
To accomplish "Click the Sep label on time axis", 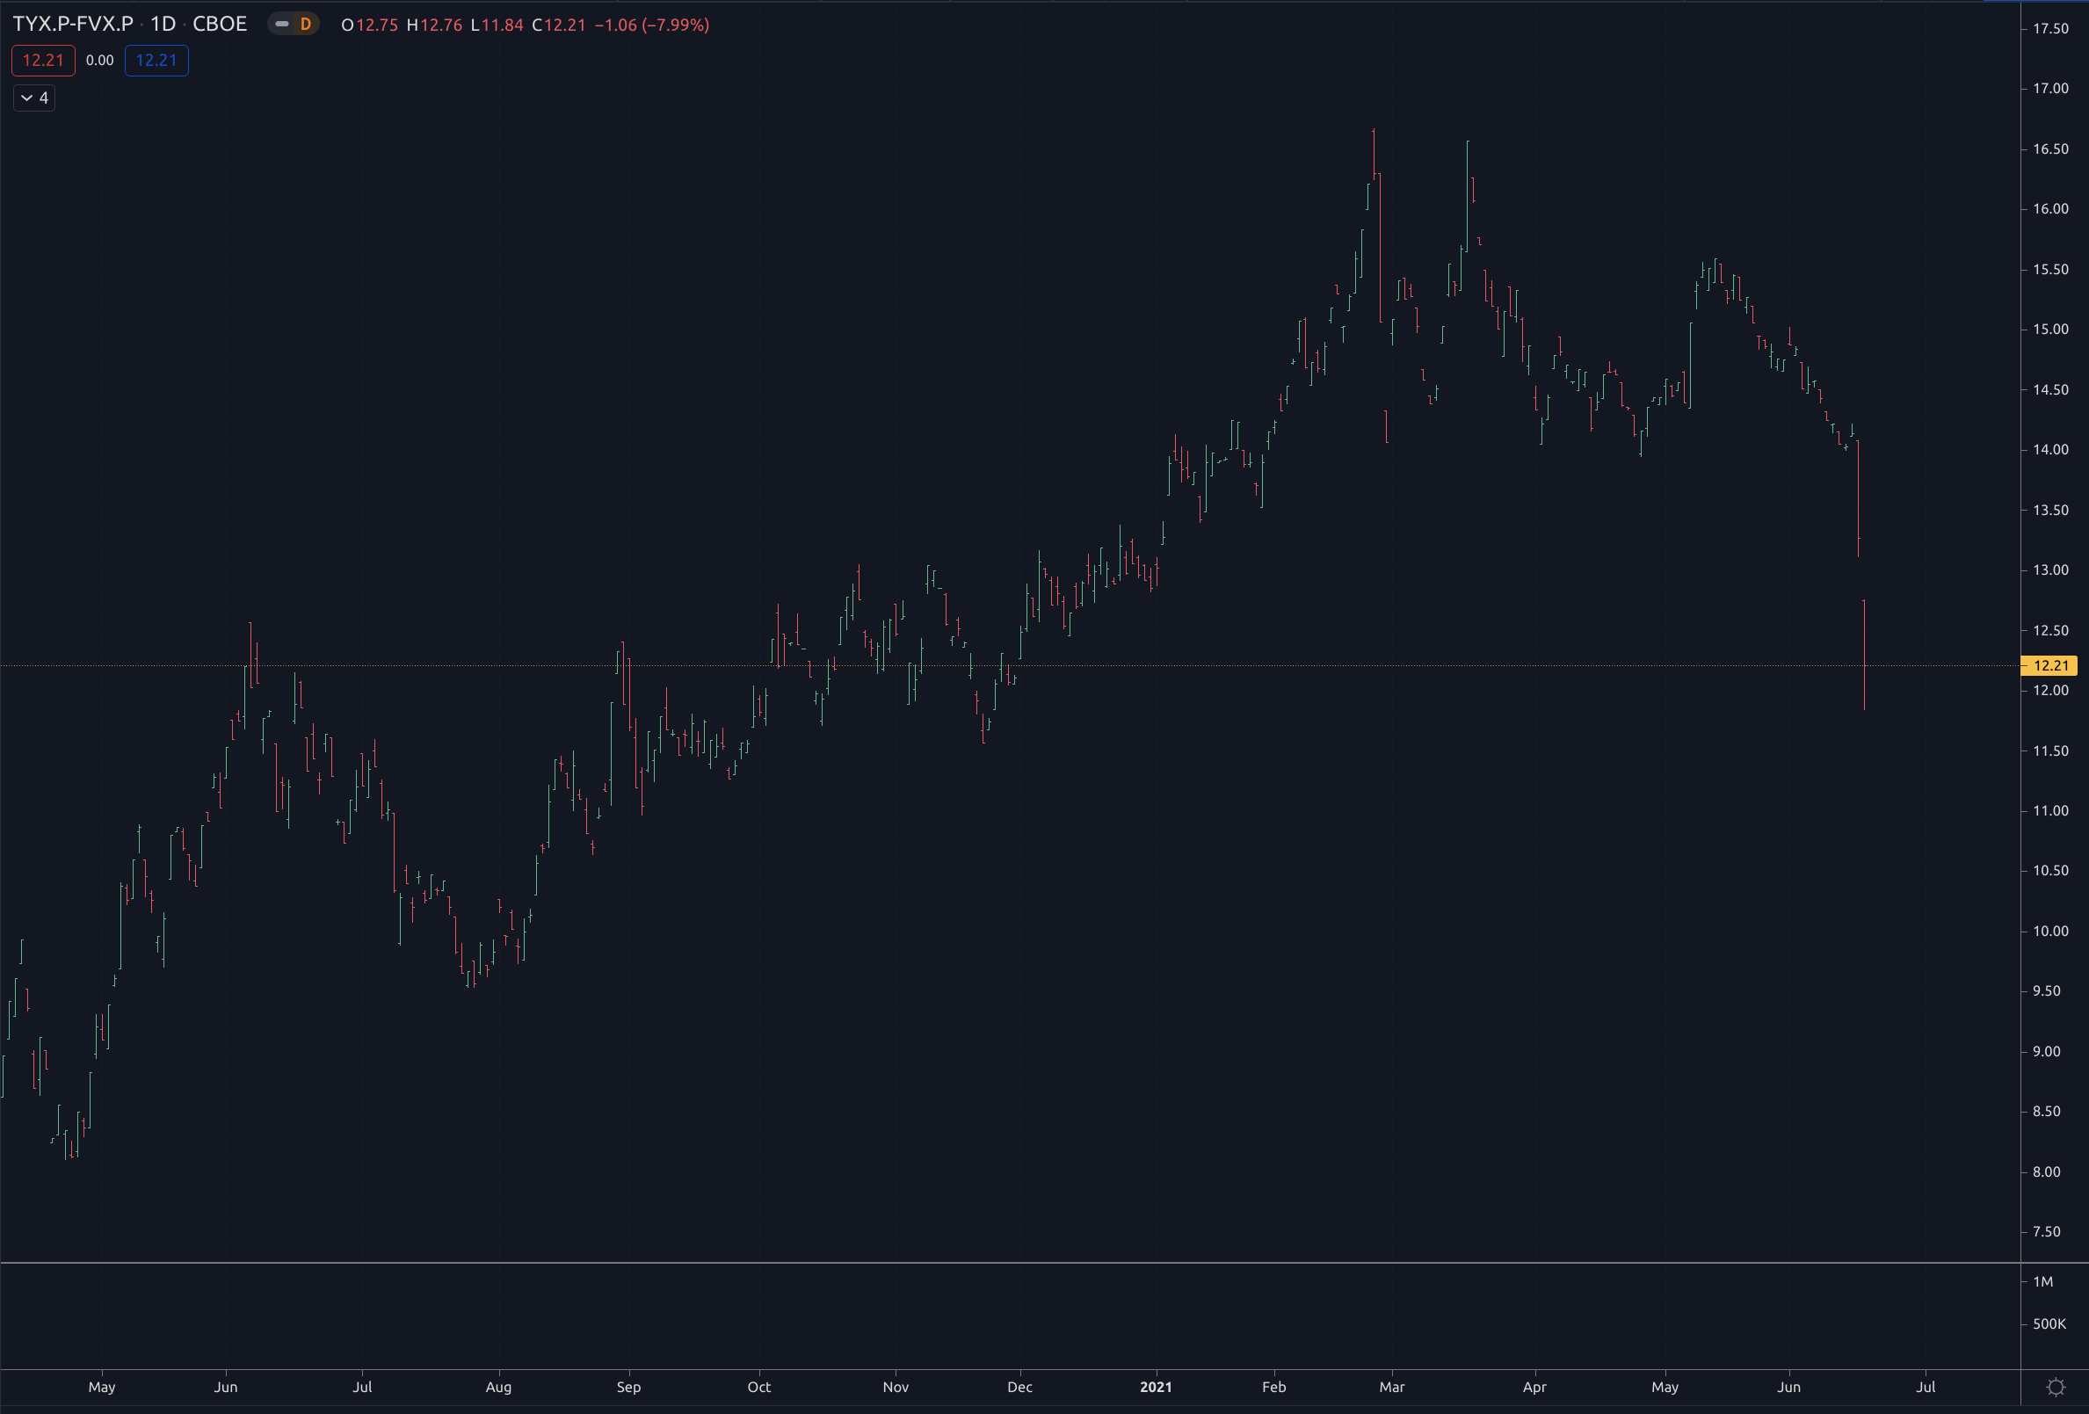I will (629, 1387).
